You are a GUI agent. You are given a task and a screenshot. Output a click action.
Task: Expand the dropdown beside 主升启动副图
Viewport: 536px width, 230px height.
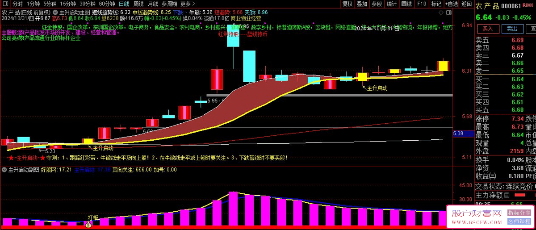pos(4,170)
